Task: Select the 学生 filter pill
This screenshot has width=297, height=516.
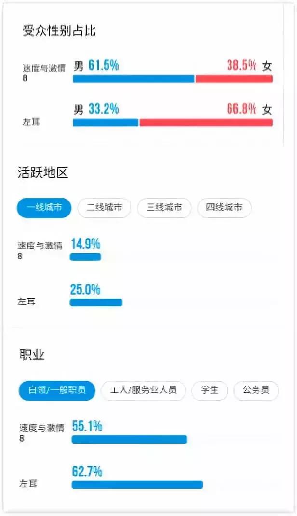Action: pyautogui.click(x=209, y=391)
